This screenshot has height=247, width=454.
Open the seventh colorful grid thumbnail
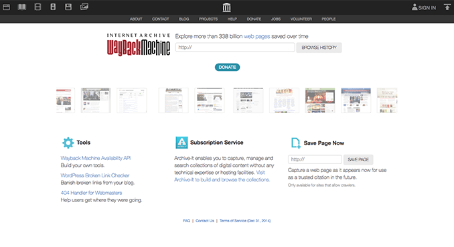284,100
